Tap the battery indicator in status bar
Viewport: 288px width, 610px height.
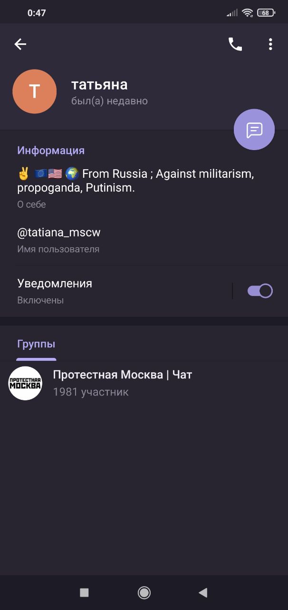(x=266, y=13)
